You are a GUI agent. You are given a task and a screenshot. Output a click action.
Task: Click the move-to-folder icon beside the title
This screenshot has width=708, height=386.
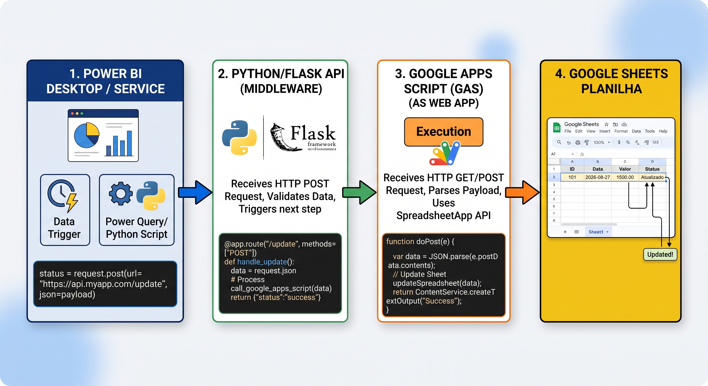click(615, 124)
